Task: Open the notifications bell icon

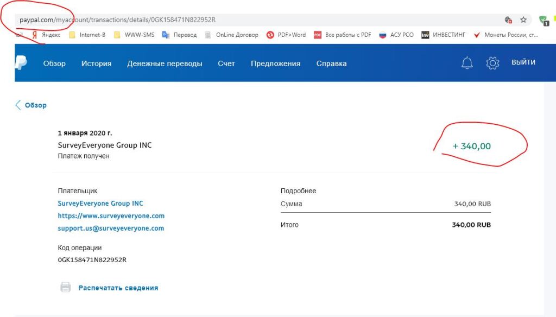Action: 467,63
